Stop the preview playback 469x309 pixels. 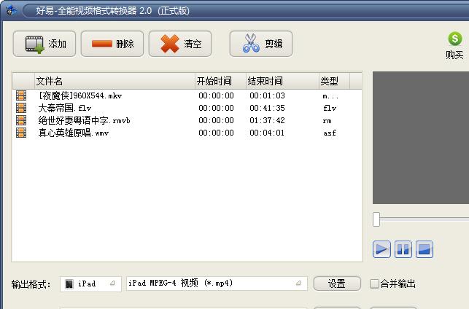pyautogui.click(x=424, y=249)
